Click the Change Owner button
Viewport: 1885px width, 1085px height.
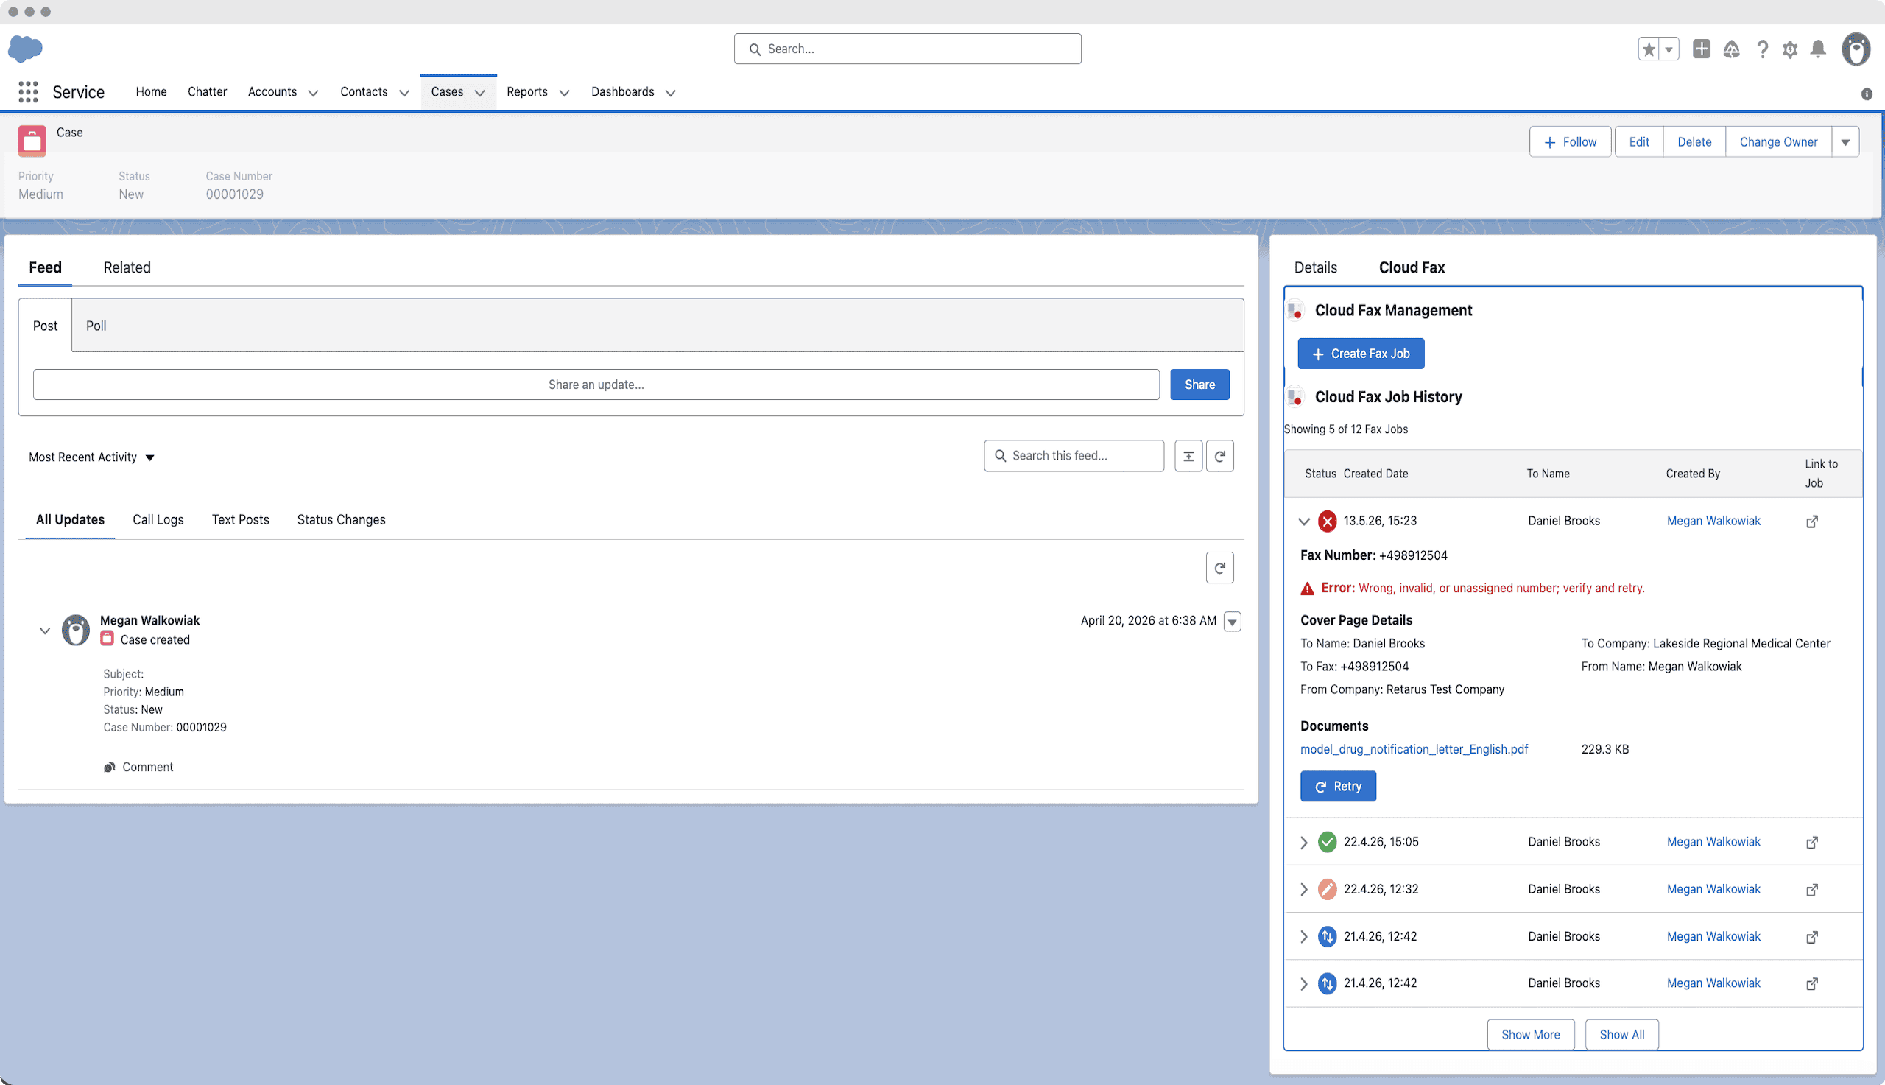1778,142
